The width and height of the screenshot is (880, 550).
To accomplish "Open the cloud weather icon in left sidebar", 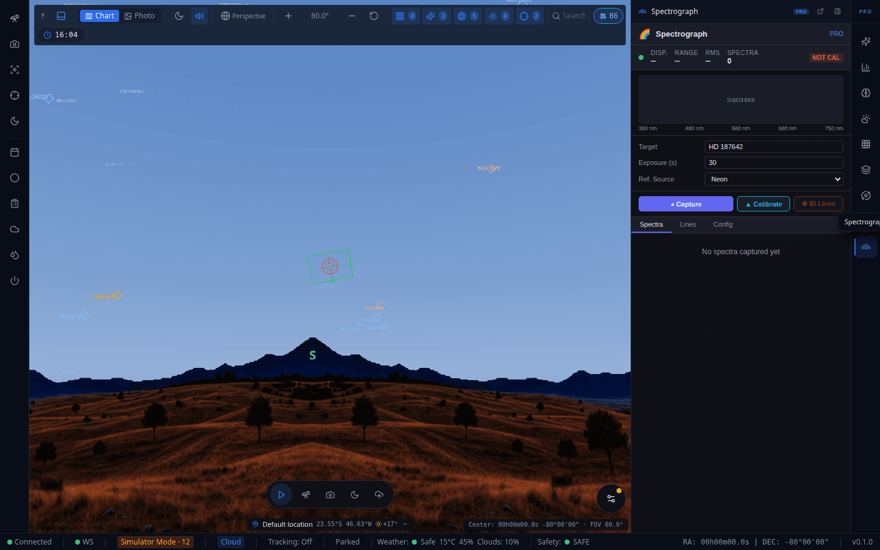I will [15, 229].
